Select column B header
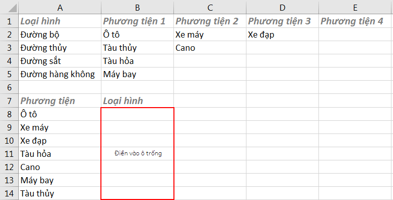Viewport: 393px width, 200px height. 137,8
